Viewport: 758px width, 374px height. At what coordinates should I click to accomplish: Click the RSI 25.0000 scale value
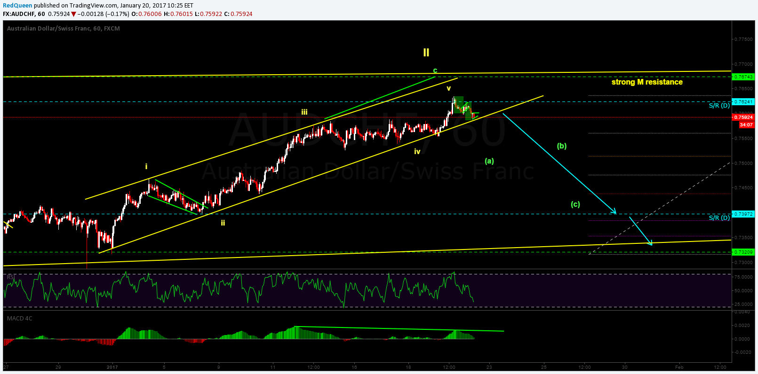(x=744, y=304)
